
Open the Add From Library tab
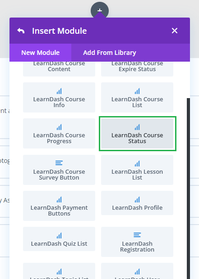[110, 53]
